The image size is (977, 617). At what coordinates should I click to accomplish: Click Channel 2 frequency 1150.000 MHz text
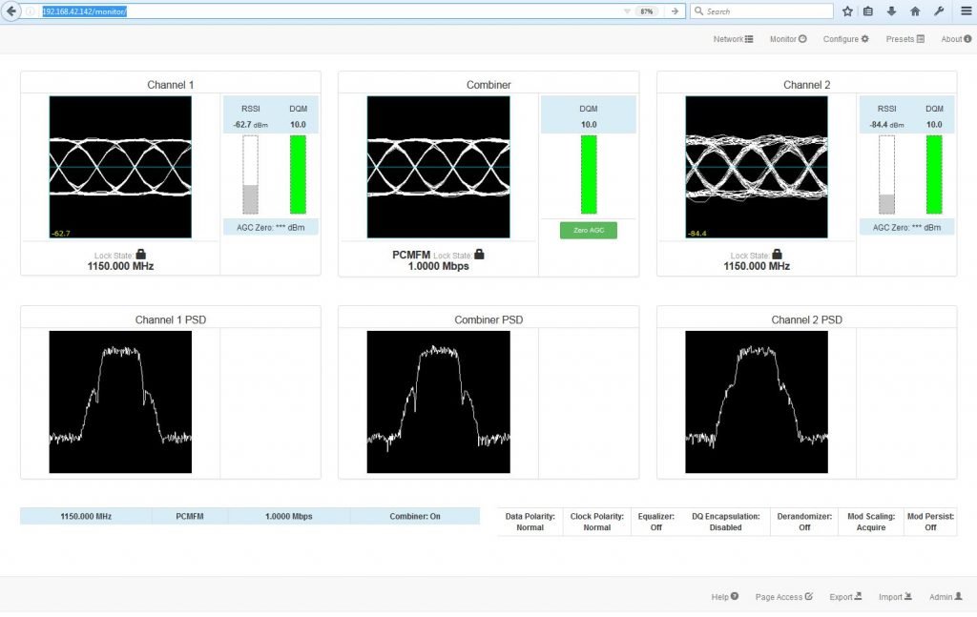[x=757, y=266]
